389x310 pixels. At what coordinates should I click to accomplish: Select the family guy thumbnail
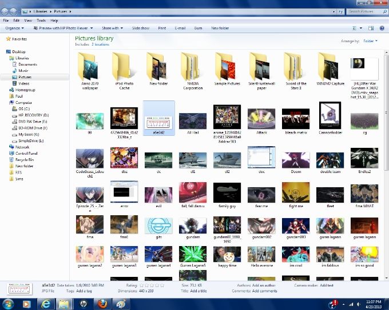pos(227,195)
